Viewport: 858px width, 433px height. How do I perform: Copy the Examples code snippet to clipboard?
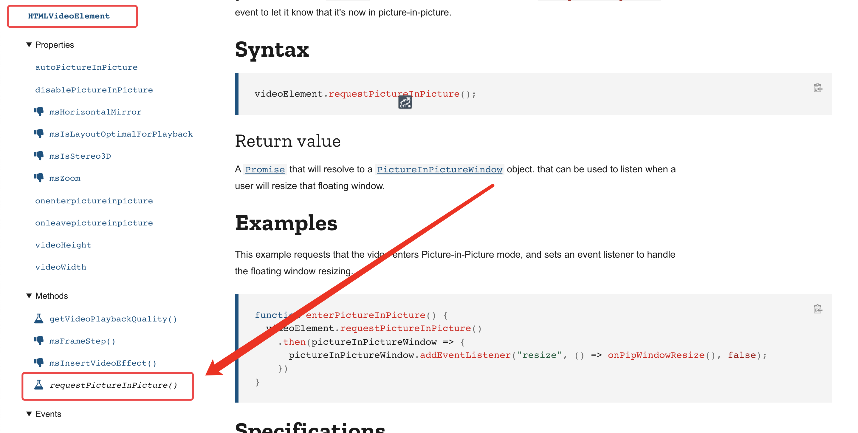coord(818,310)
